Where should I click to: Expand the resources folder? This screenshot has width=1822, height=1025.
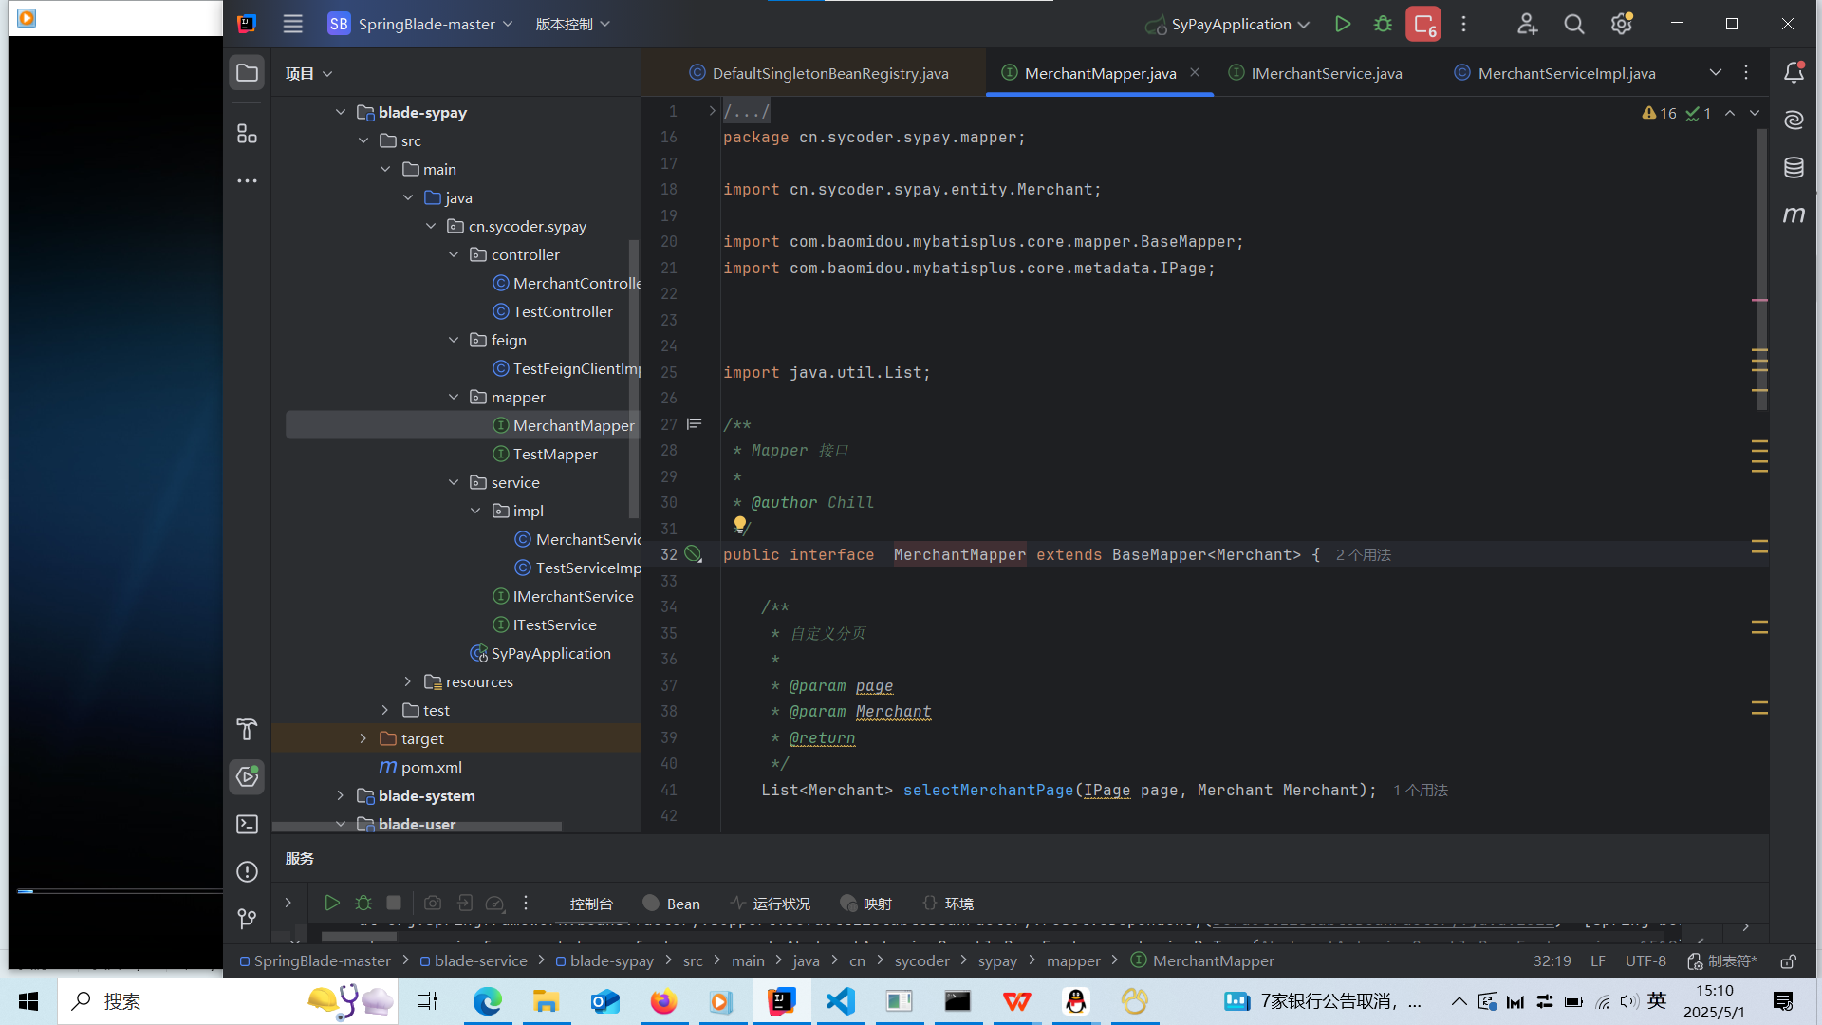click(408, 681)
